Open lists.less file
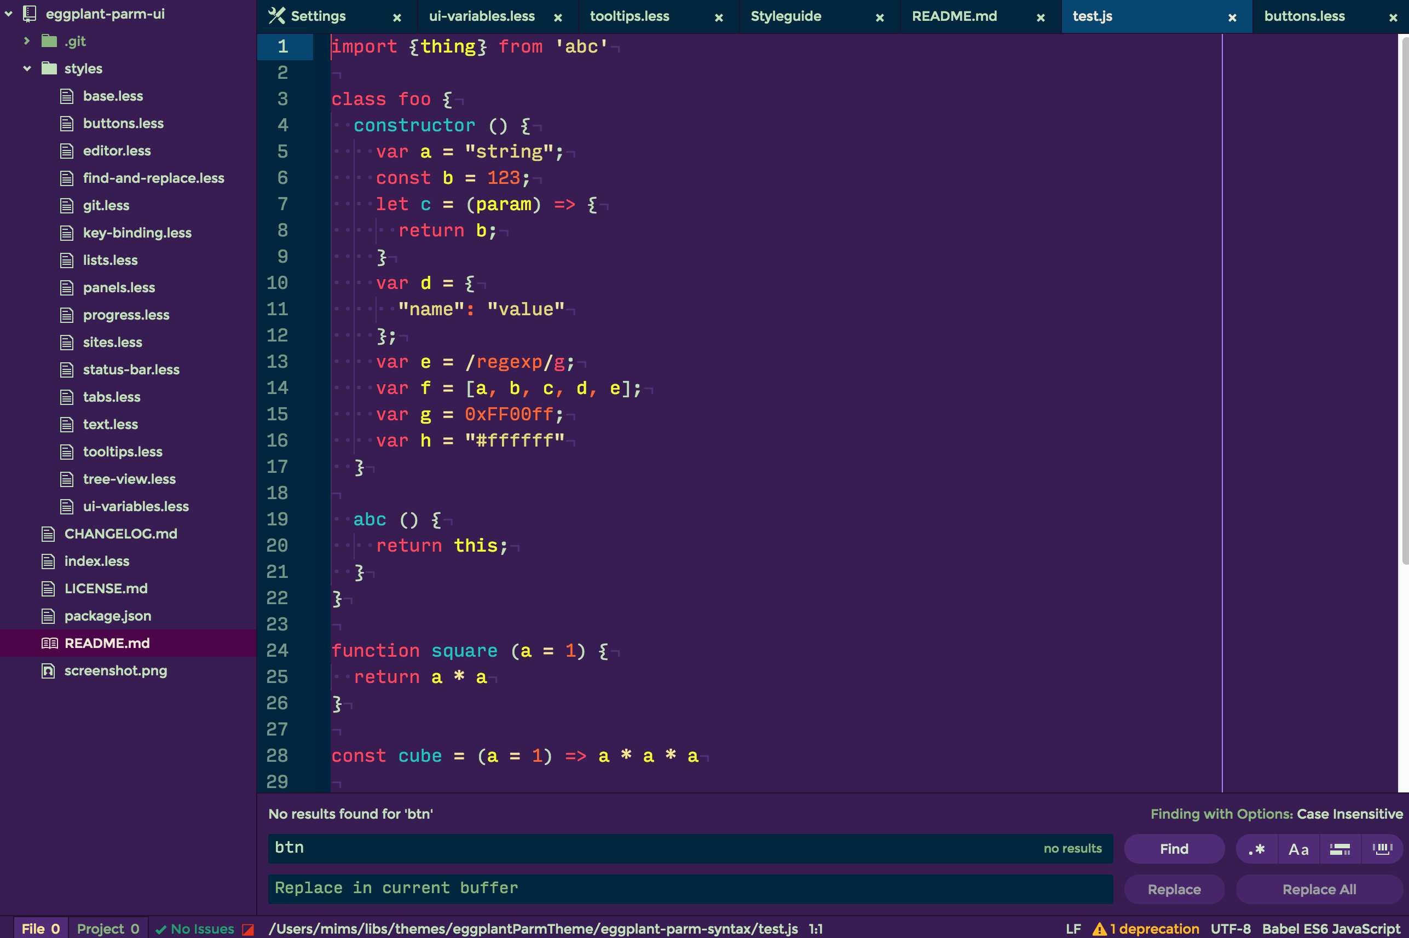Image resolution: width=1409 pixels, height=938 pixels. [x=110, y=260]
